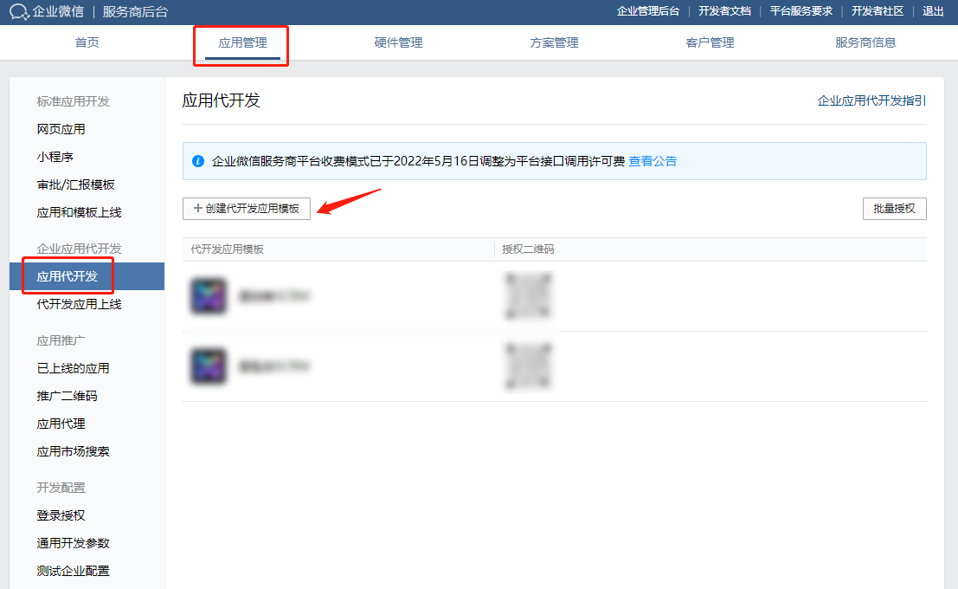
Task: Click 退出 to log out
Action: pyautogui.click(x=933, y=12)
